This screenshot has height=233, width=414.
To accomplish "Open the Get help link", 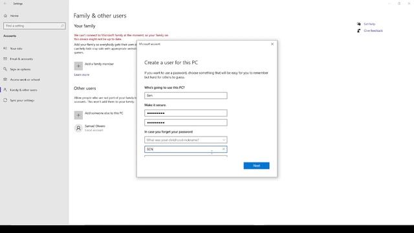I will point(369,24).
